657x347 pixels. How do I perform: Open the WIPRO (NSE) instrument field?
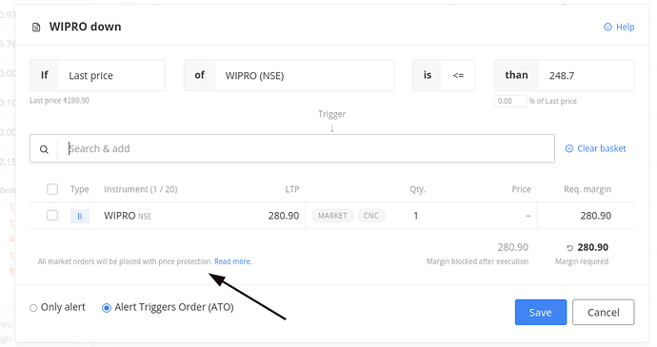click(x=289, y=75)
